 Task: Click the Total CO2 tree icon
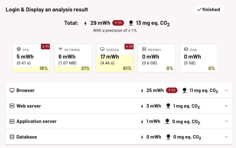(x=131, y=23)
